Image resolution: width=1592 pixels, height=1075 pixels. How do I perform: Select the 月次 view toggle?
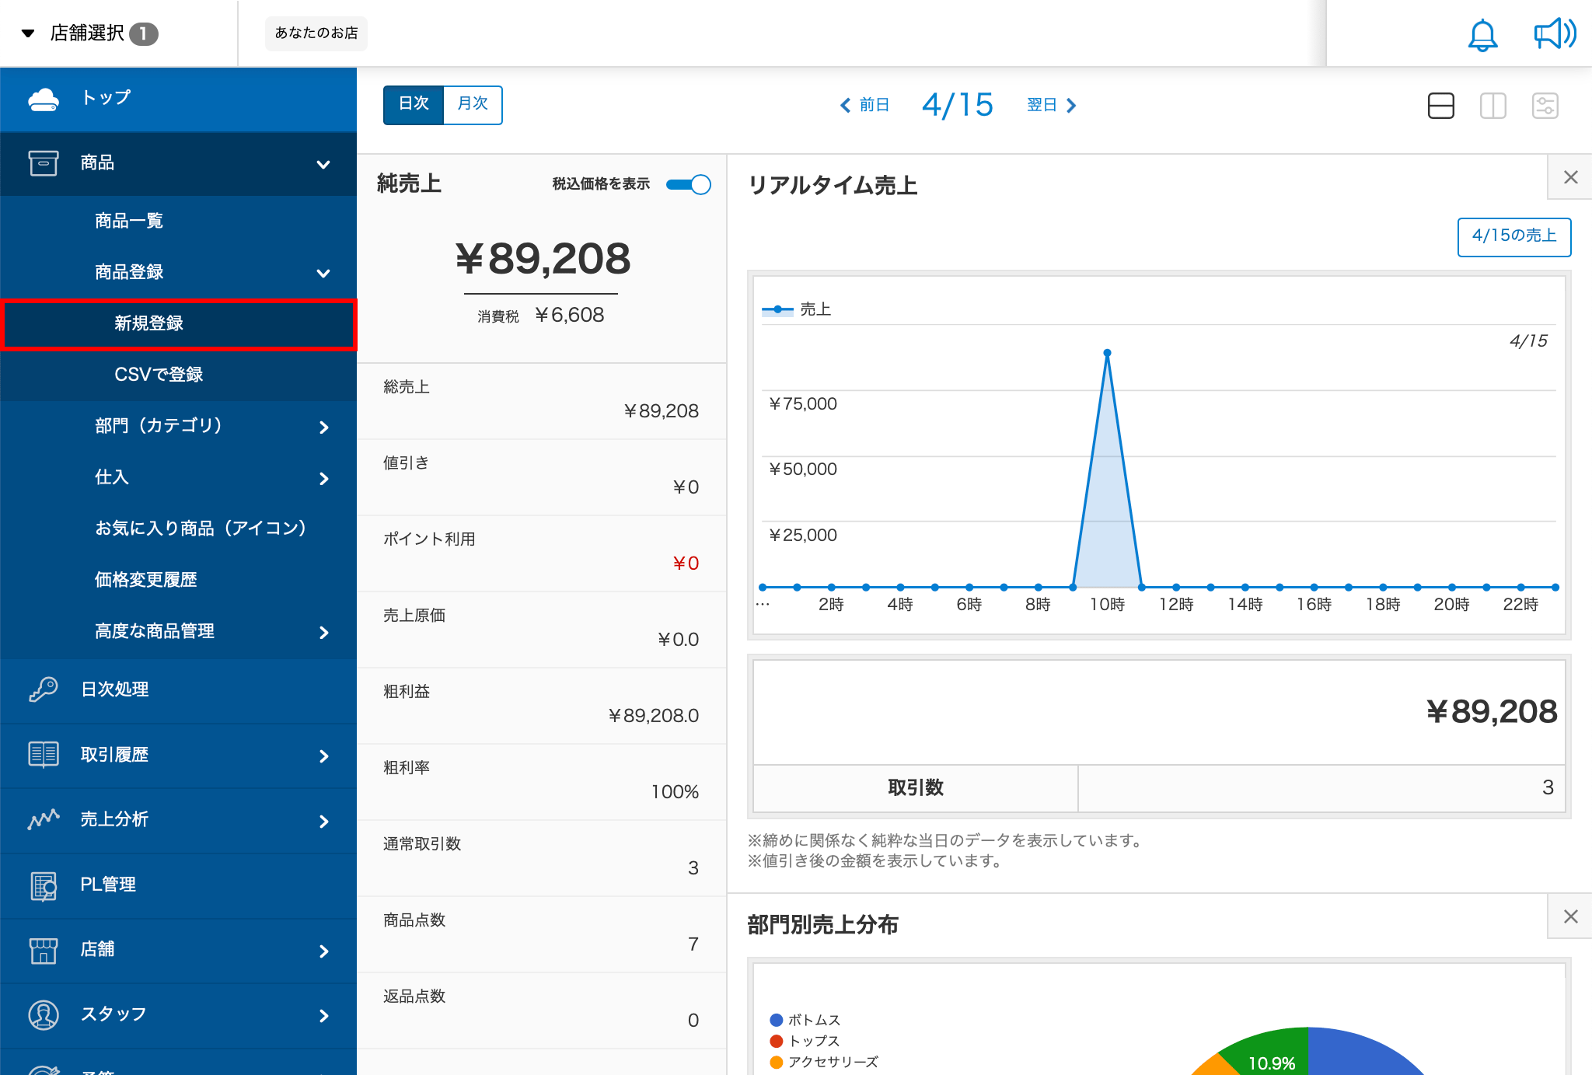[x=473, y=104]
